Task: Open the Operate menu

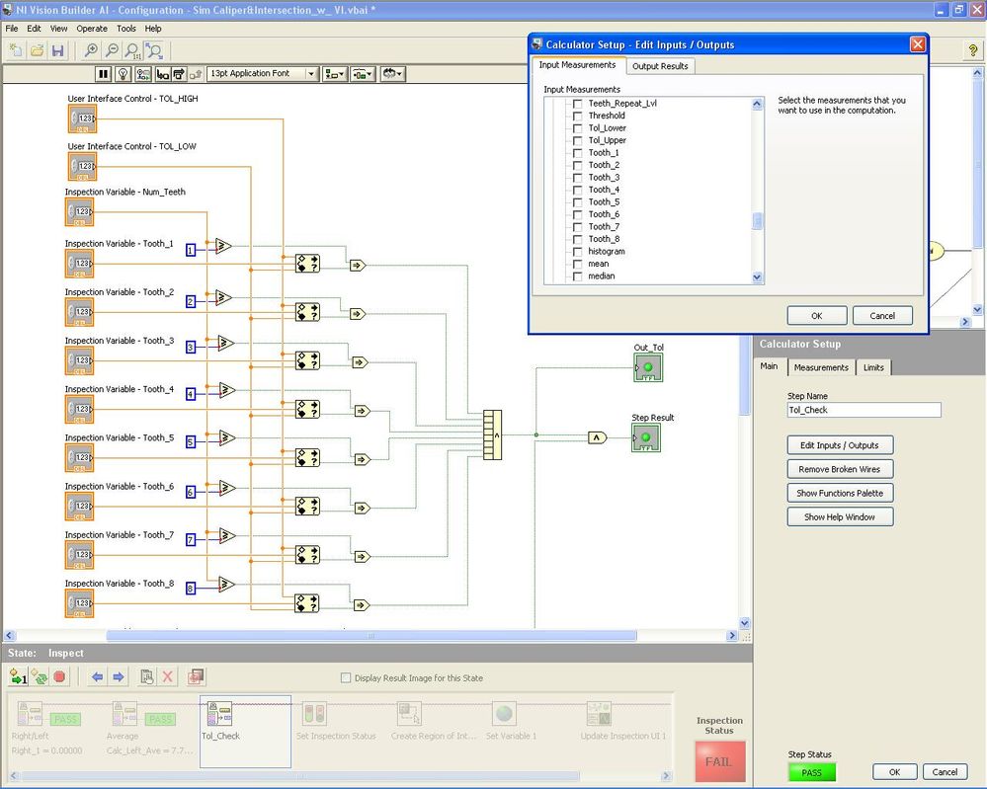Action: click(x=92, y=29)
